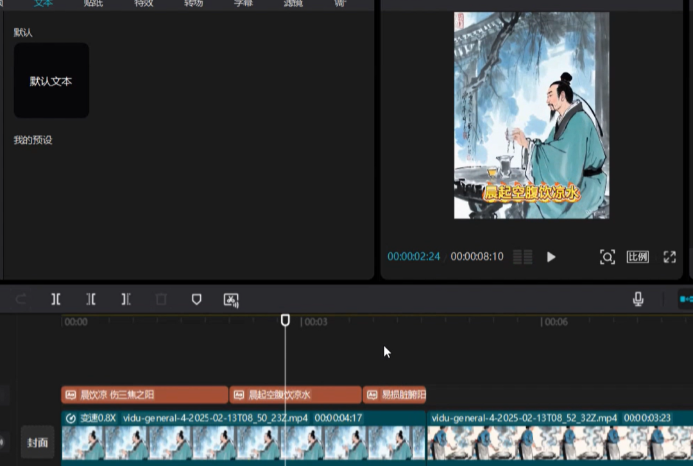Screen dimensions: 693x466
Task: Select the 晨起空腹饮凉水 text clip
Action: click(x=295, y=394)
